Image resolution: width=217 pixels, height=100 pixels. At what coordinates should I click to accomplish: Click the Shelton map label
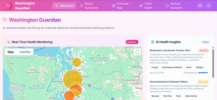click(x=52, y=98)
